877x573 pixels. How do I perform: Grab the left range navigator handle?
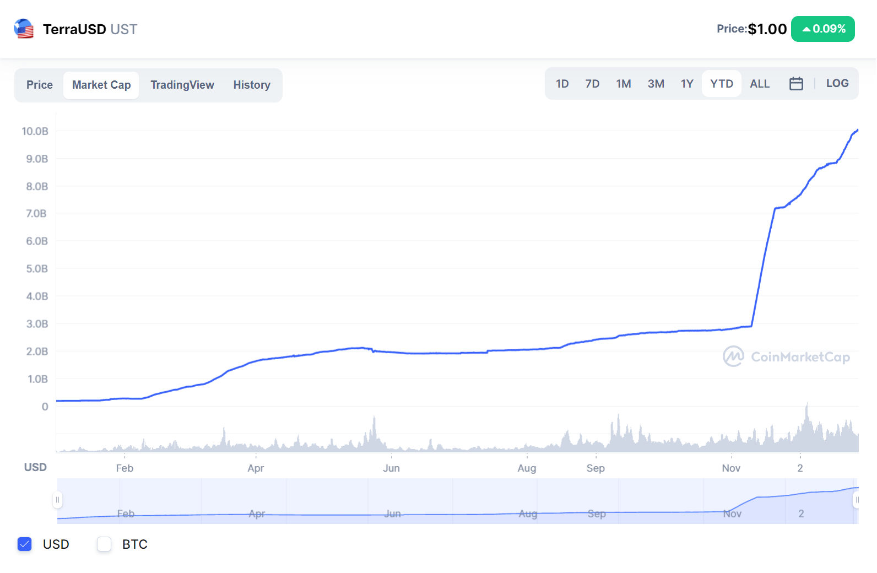[57, 500]
